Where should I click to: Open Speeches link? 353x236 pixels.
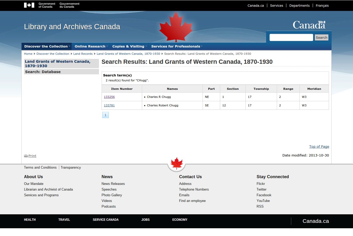(x=109, y=189)
